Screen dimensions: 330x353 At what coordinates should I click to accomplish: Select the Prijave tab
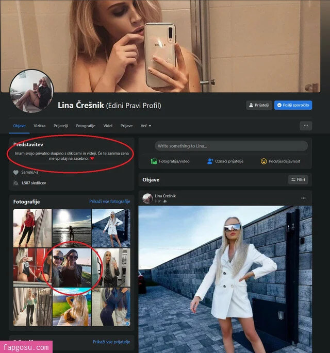[126, 126]
